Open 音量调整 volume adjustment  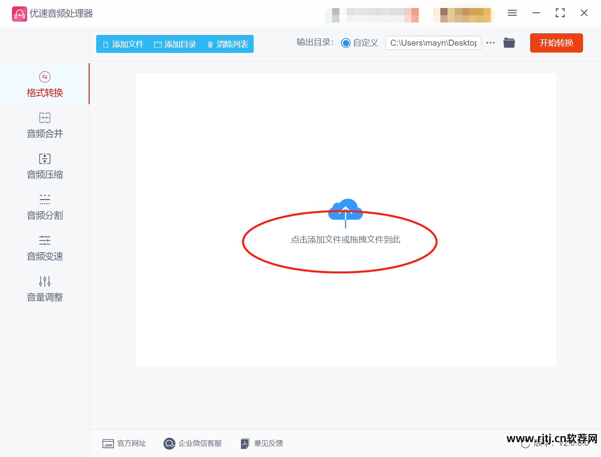tap(44, 289)
